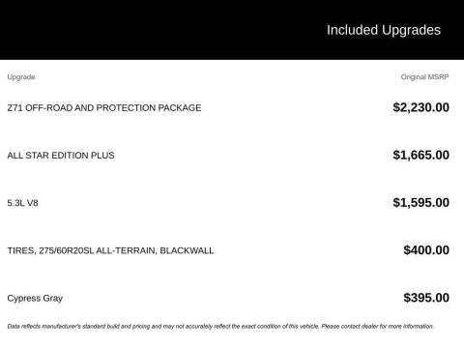Select the Cypress Gray color upgrade
Screen dimensions: 464x348
click(x=35, y=299)
